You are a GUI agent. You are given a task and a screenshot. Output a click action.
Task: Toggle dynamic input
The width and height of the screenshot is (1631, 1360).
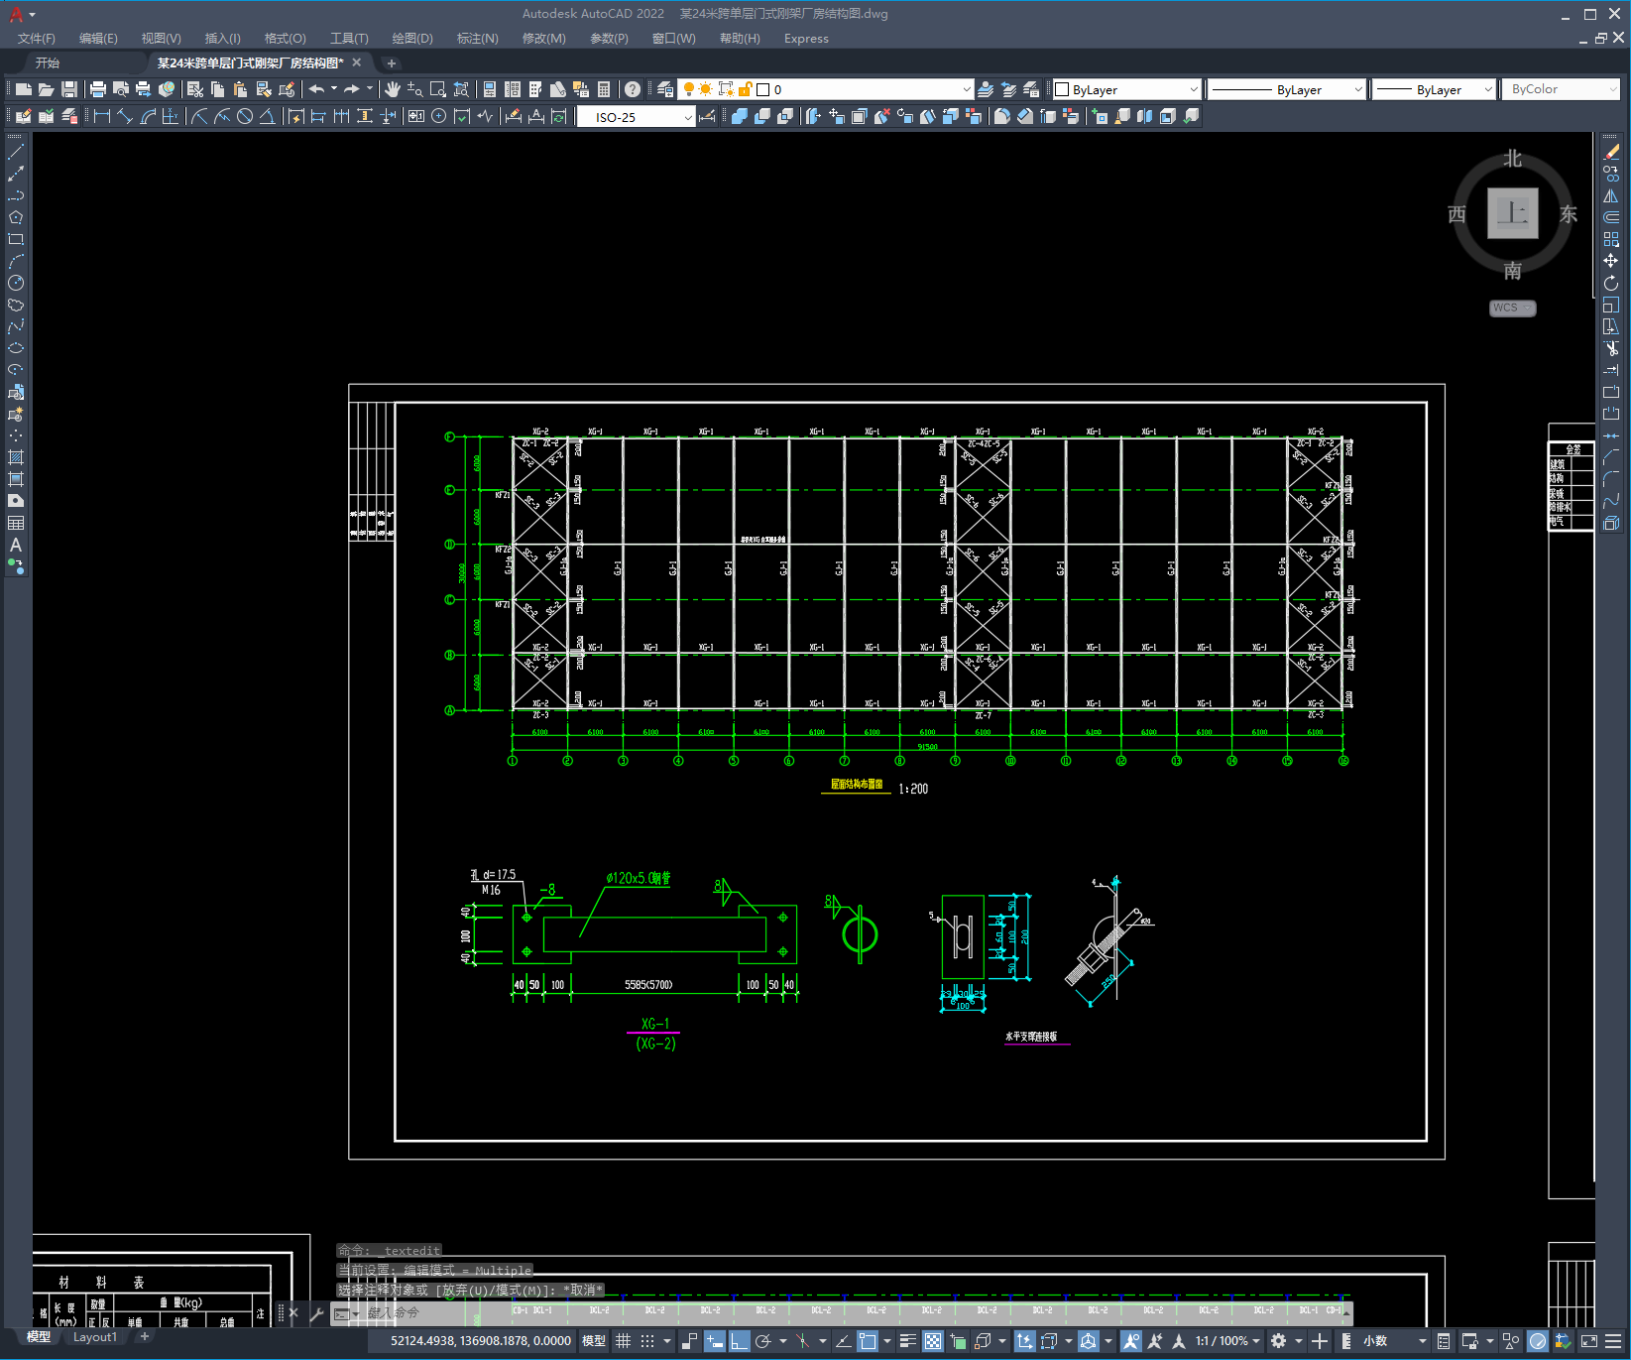tap(715, 1341)
